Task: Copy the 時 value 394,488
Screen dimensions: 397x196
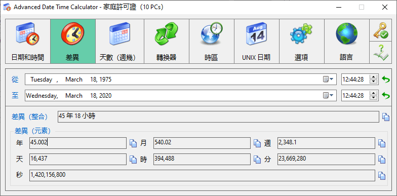Action: [257, 159]
